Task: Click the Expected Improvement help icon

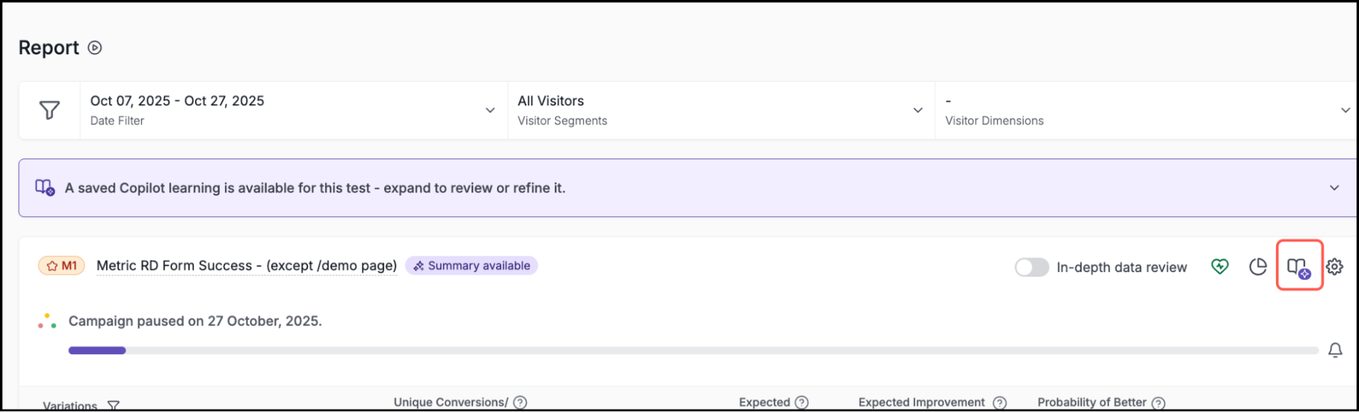Action: (999, 402)
